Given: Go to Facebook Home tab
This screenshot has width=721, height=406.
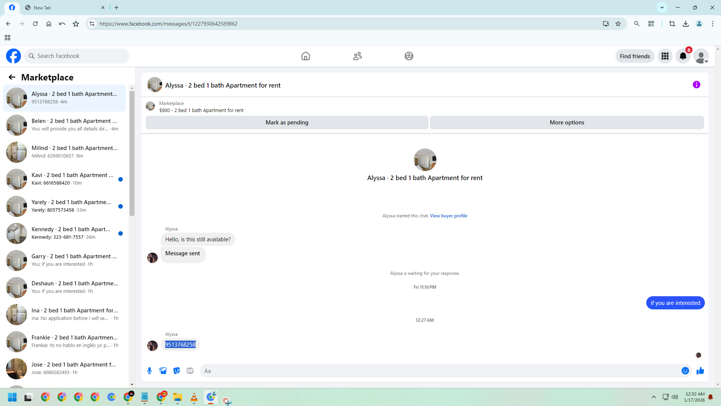Looking at the screenshot, I should [305, 56].
